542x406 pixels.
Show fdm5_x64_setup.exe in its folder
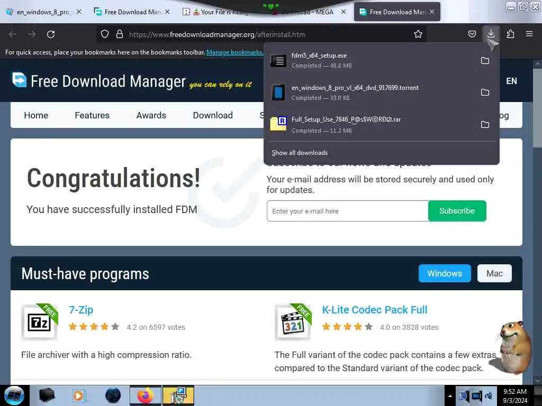485,61
